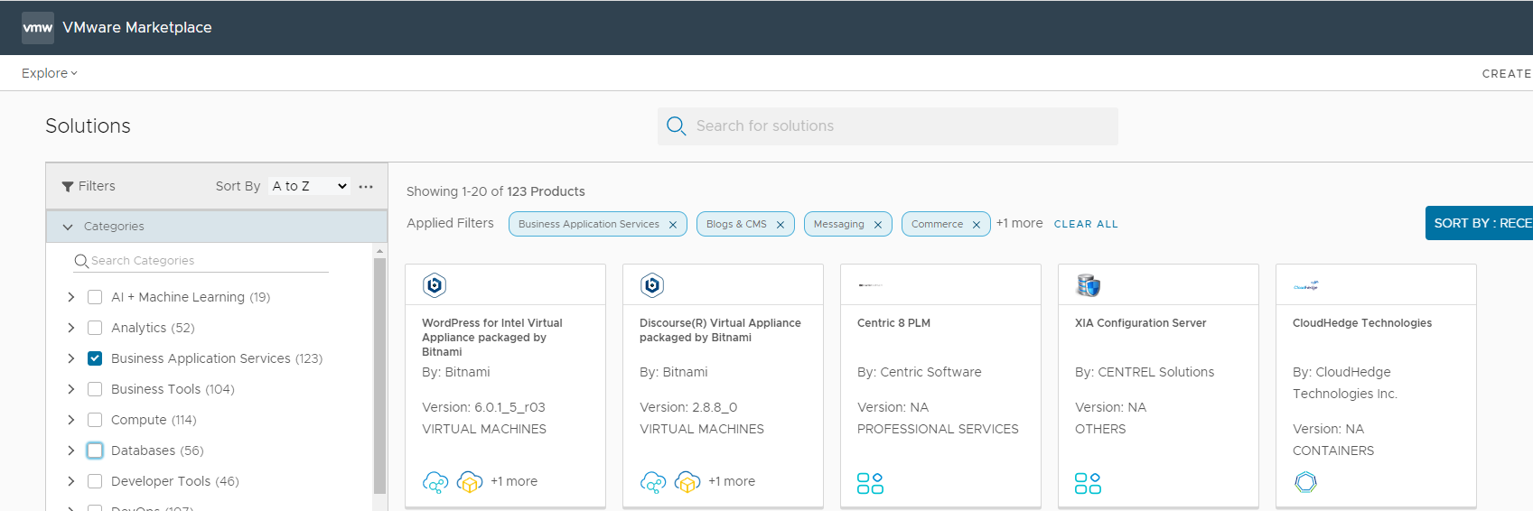Click the categories list scrollbar

379,376
